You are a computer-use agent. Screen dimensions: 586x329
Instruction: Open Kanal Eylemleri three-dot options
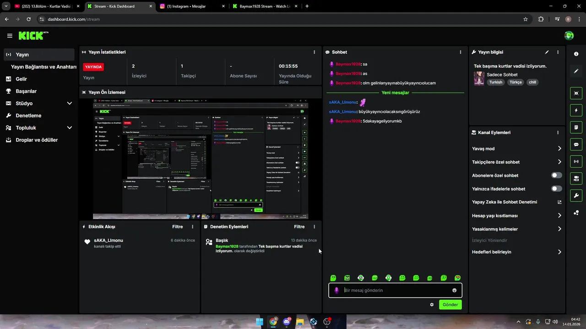(x=558, y=133)
